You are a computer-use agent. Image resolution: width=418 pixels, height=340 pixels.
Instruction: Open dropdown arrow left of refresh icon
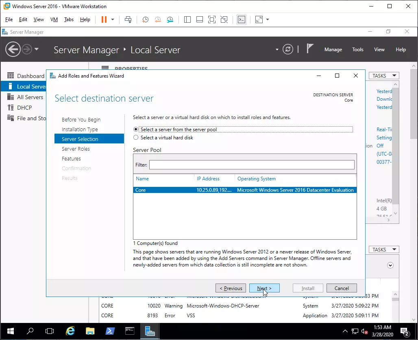[277, 50]
